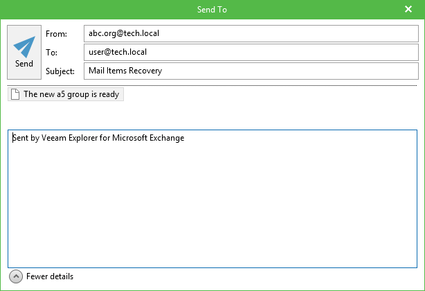Focus the Subject field
The image size is (425, 291).
[251, 71]
